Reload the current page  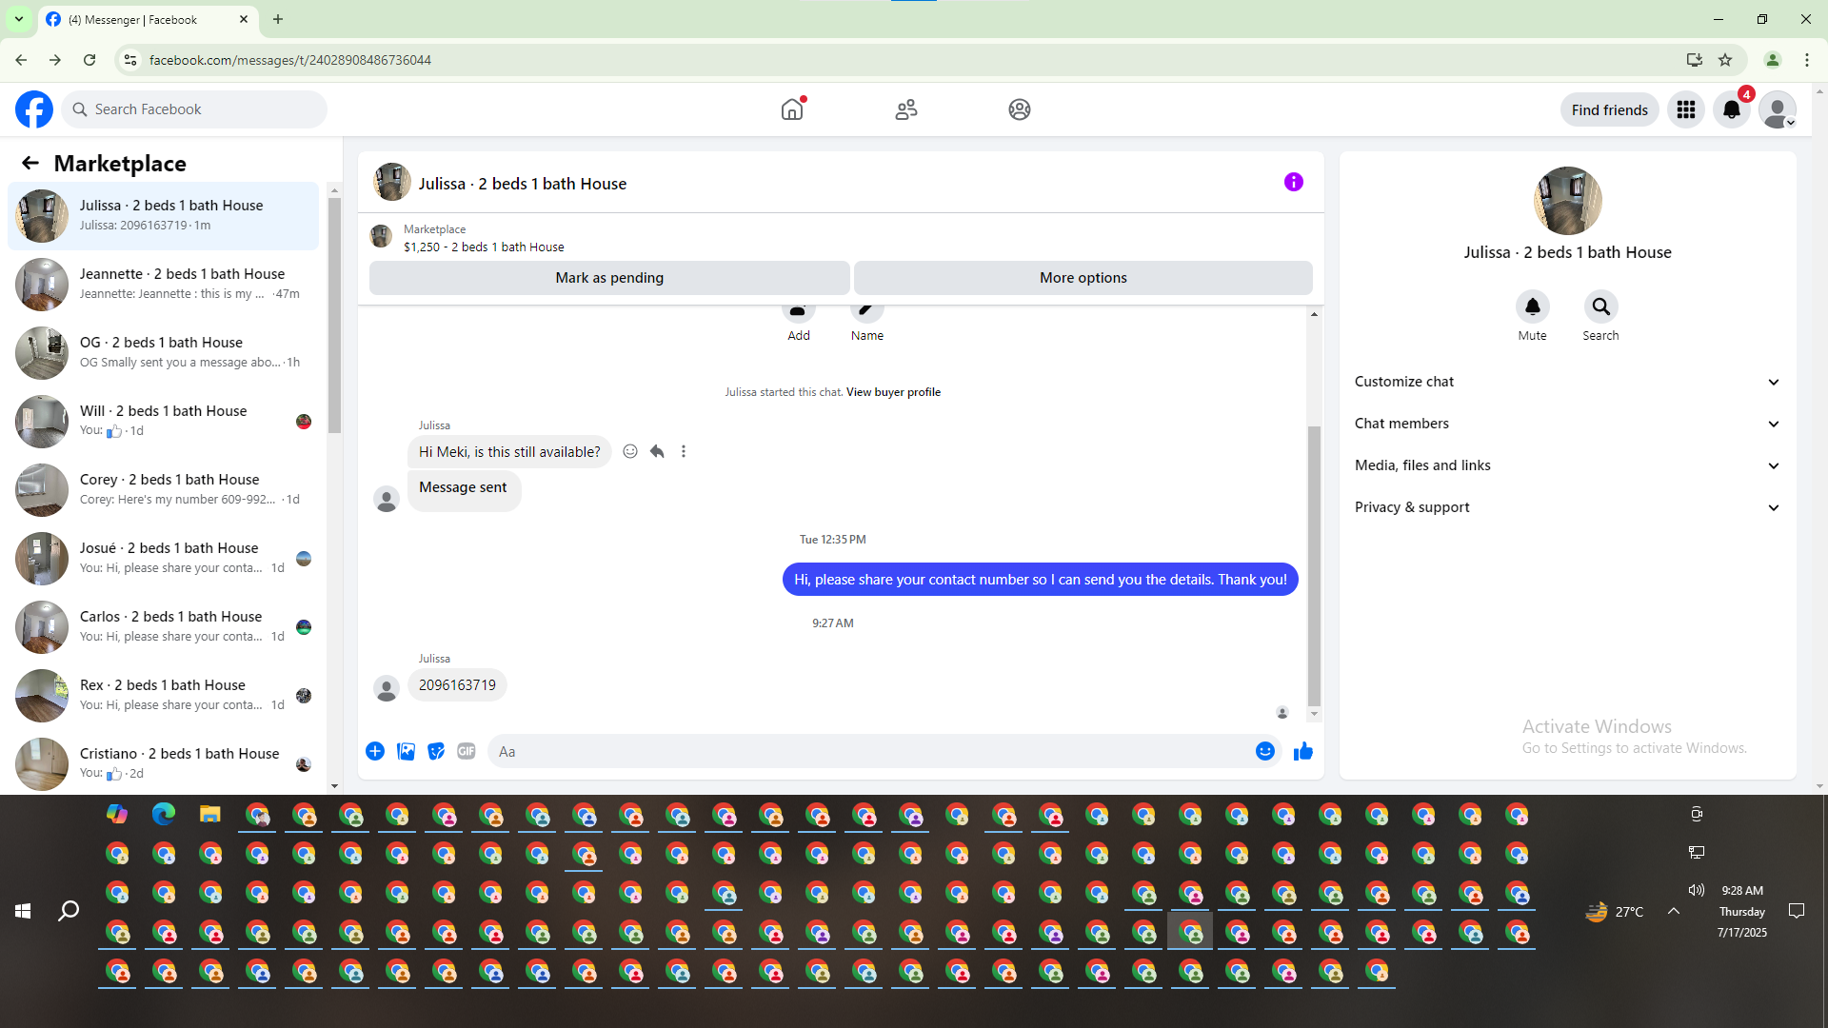pyautogui.click(x=89, y=60)
